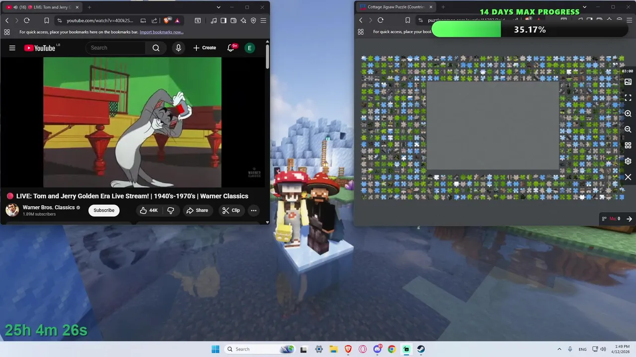Screen dimensions: 636x357
Task: Select the Cottage Jigsaw Puzzle tab
Action: (x=397, y=7)
